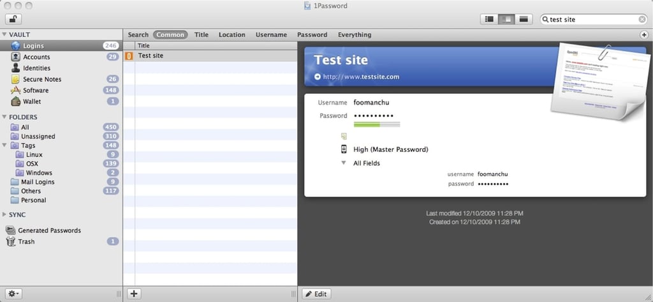Expand the SYNC section

tap(4, 215)
